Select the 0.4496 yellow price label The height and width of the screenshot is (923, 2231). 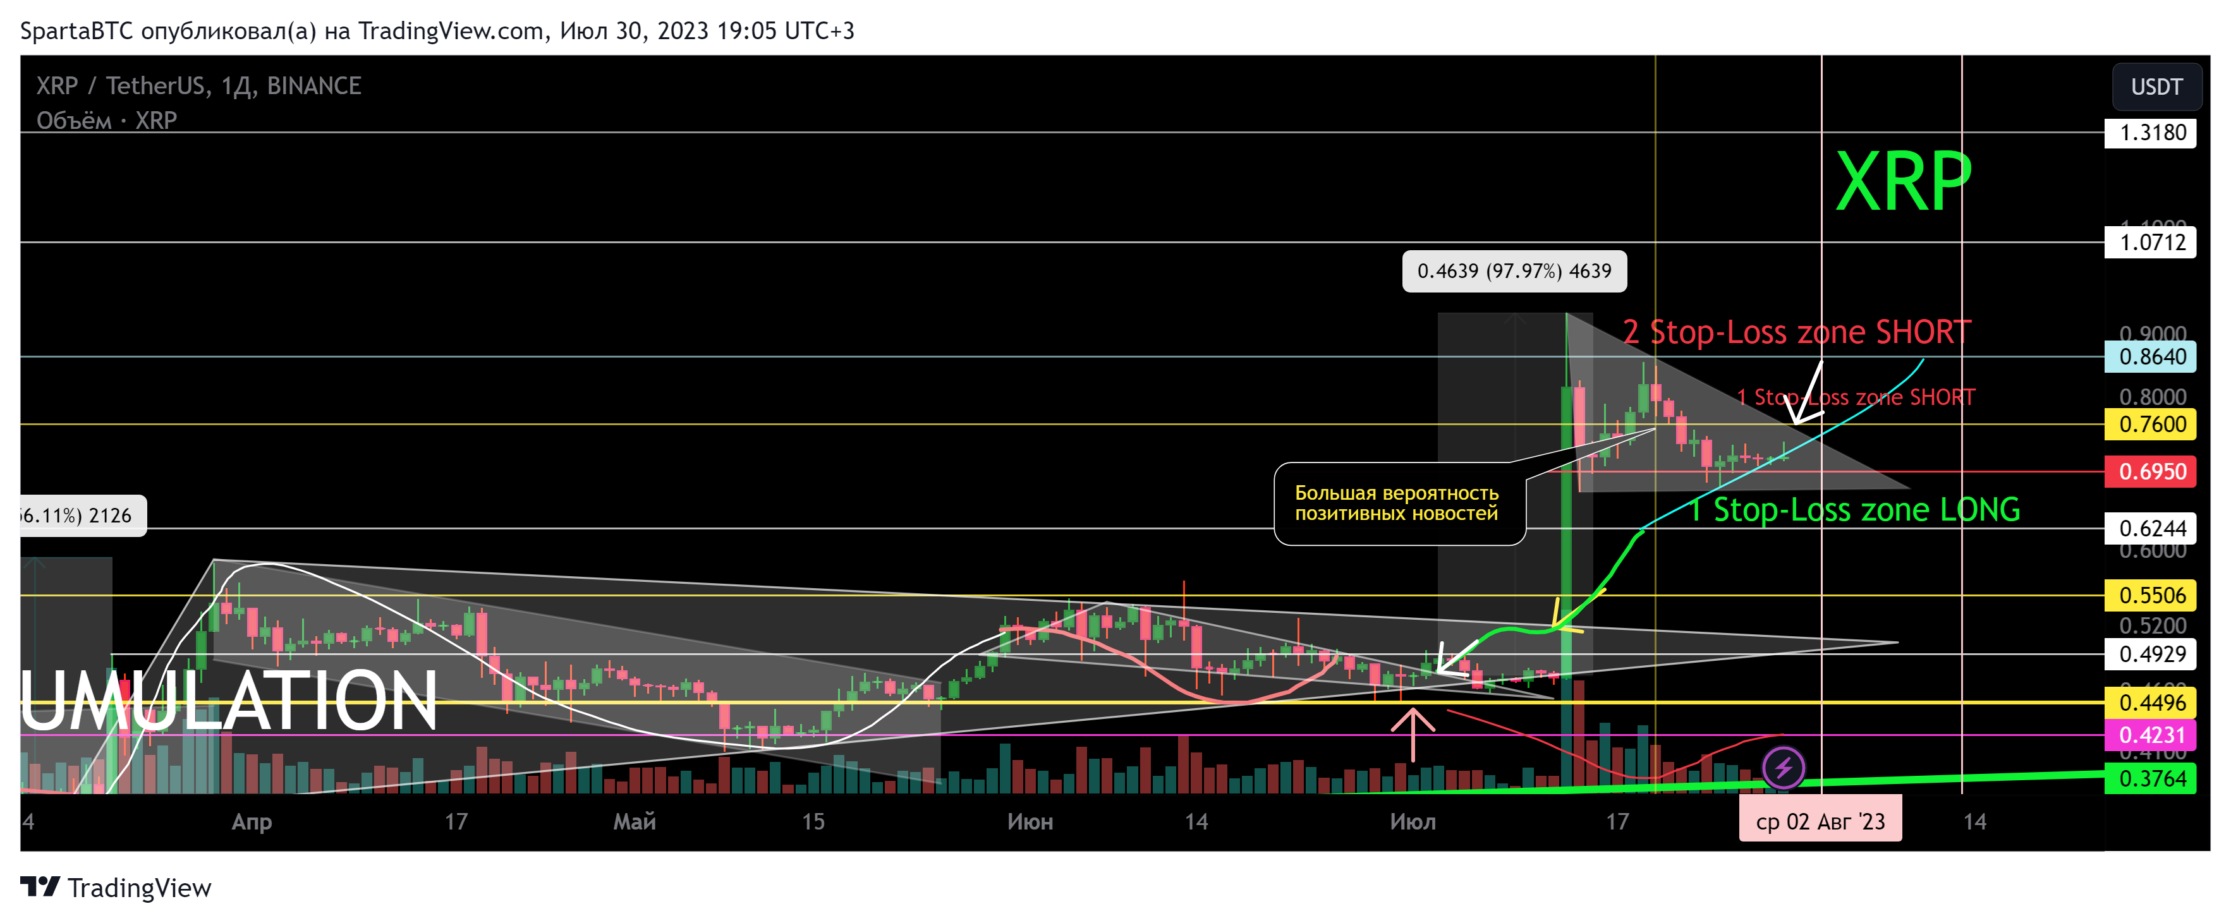(2151, 703)
